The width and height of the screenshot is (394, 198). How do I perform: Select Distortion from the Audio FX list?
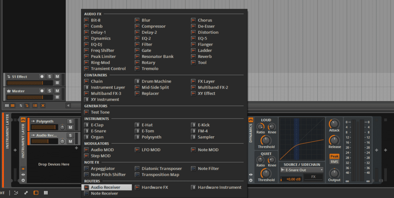click(208, 32)
